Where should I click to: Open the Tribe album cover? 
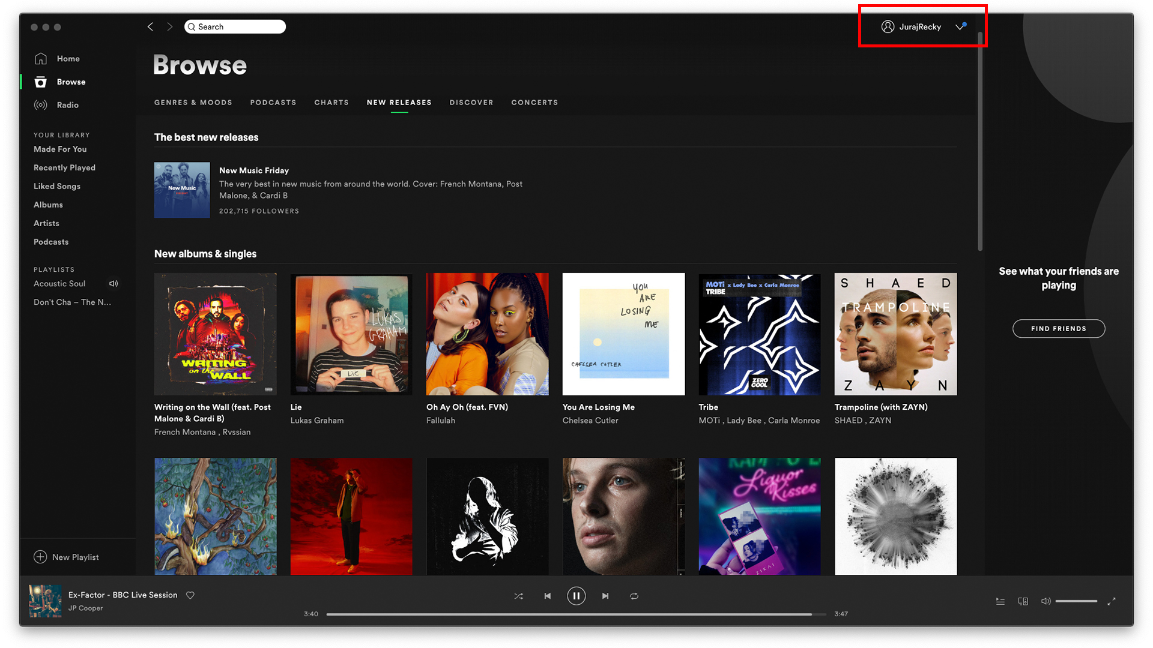(x=760, y=334)
